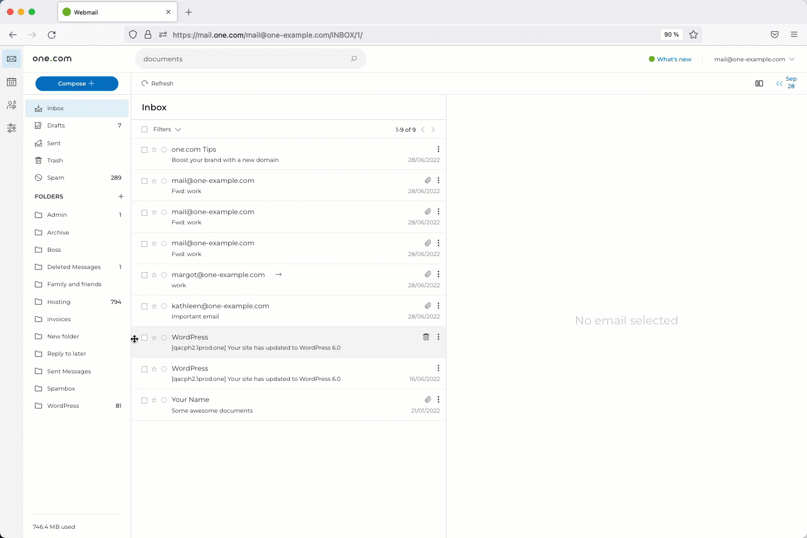Open the mail@one-example.com account dropdown

click(x=753, y=59)
